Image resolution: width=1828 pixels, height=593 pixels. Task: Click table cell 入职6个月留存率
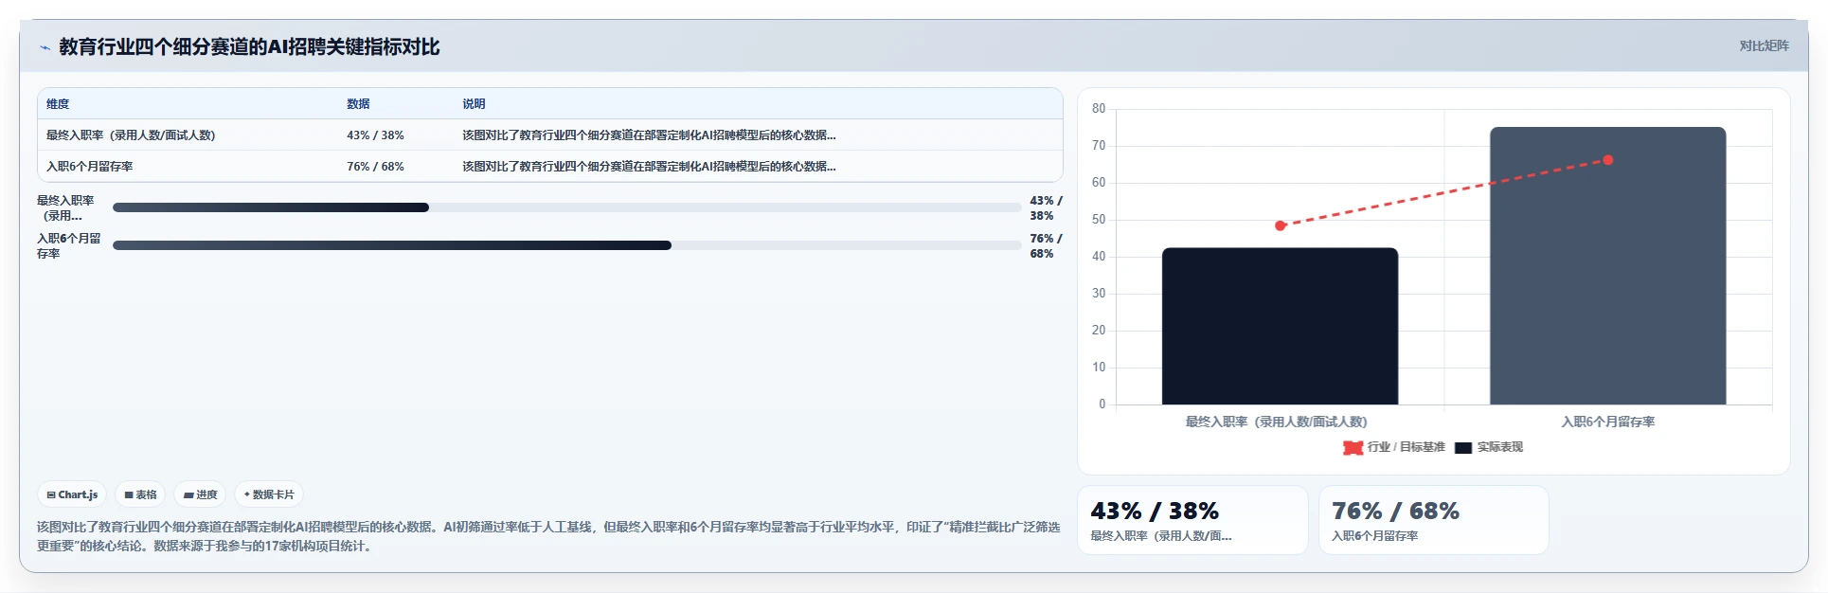[89, 167]
